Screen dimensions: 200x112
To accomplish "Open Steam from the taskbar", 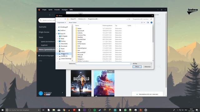I will pos(100,110).
